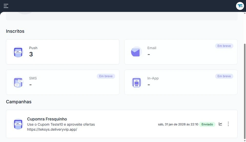Viewport: 246px width, 142px height.
Task: Click the SMS card label
Action: tap(33, 78)
